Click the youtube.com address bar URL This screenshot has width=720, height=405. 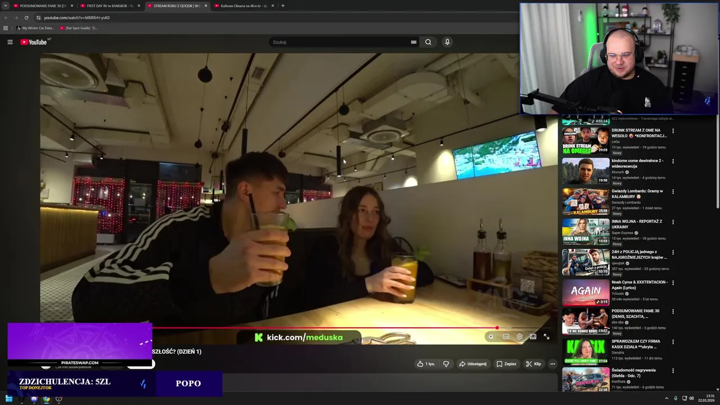(76, 17)
